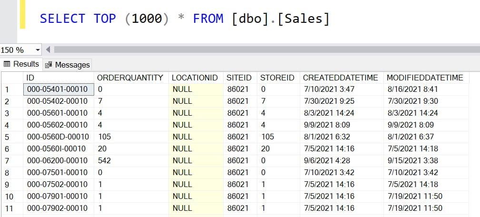
Task: Select row 11 by its row number
Action: click(x=9, y=208)
